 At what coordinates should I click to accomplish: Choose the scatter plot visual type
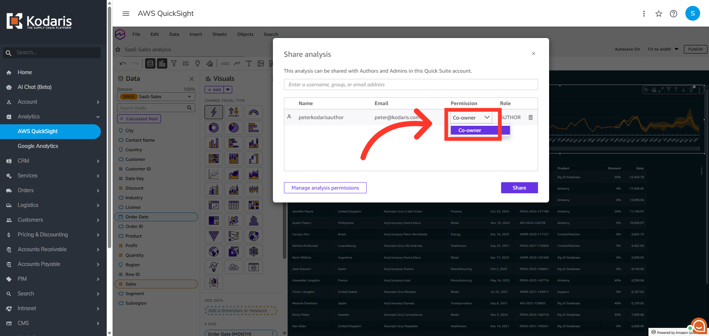234,221
